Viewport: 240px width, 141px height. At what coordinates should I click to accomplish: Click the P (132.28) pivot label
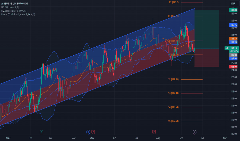point(174,41)
